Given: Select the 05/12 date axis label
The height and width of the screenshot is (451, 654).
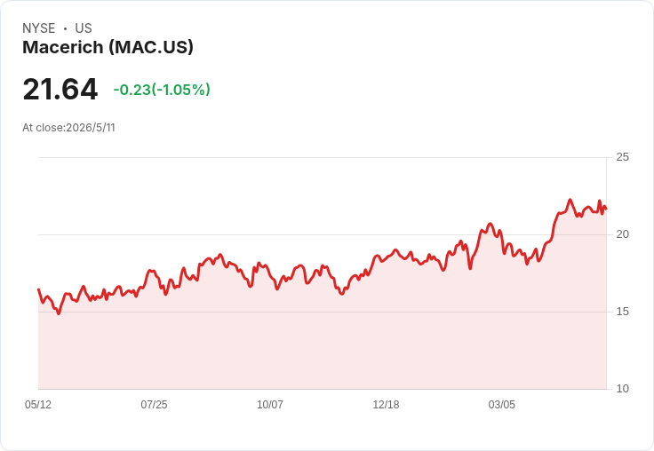Looking at the screenshot, I should pyautogui.click(x=38, y=404).
